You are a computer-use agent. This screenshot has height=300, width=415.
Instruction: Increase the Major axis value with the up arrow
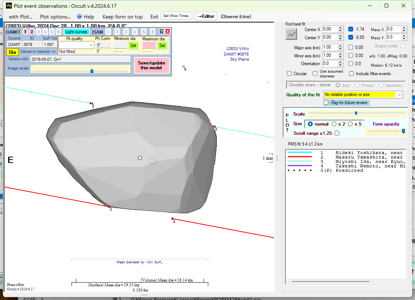coord(341,46)
